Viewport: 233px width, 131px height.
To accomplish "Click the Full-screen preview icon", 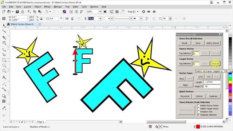I will (105, 12).
